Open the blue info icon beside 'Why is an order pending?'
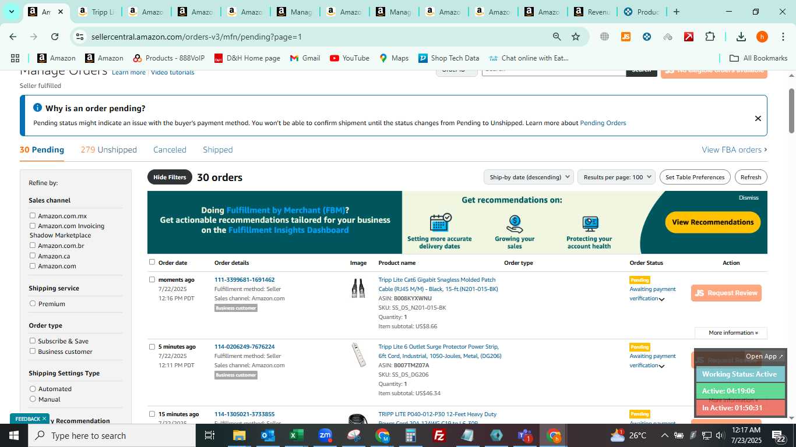Image resolution: width=796 pixels, height=447 pixels. (x=37, y=108)
